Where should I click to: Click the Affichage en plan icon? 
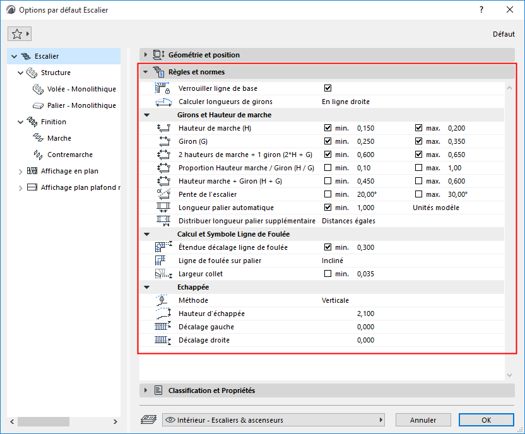click(32, 171)
